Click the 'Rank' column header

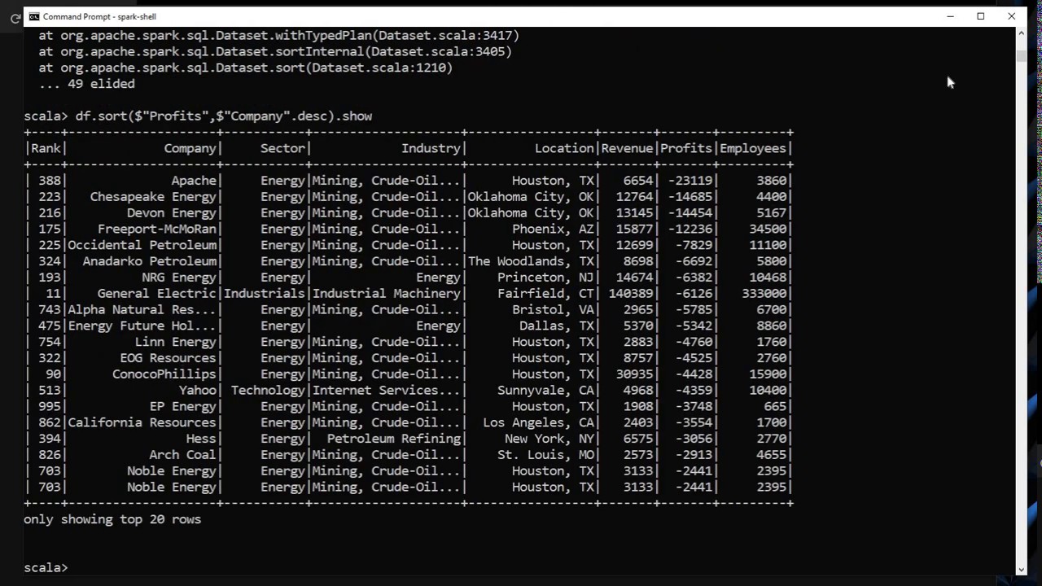point(46,148)
